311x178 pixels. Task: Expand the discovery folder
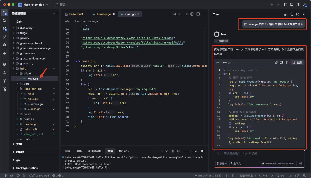click(x=26, y=28)
